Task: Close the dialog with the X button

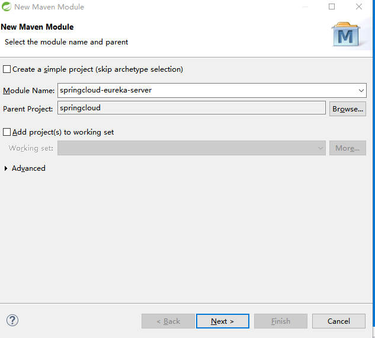Action: click(359, 7)
